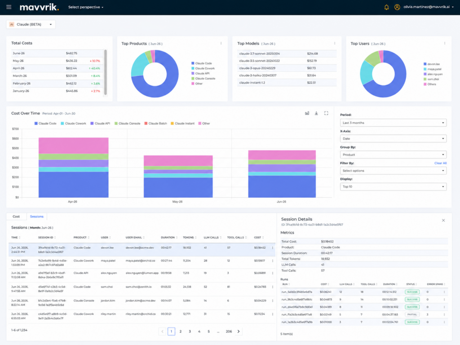Toggle devon.lee in Top Users legend
The height and width of the screenshot is (345, 460).
tap(432, 64)
